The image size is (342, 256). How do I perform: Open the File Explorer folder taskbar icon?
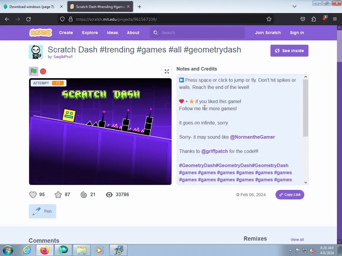[x=81, y=250]
